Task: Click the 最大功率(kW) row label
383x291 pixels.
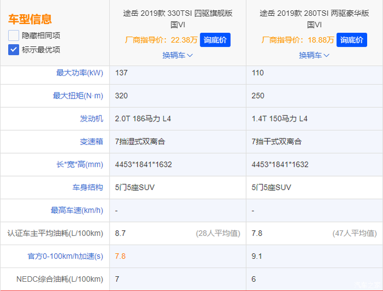Action: point(79,73)
